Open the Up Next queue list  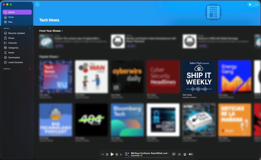coord(179,154)
